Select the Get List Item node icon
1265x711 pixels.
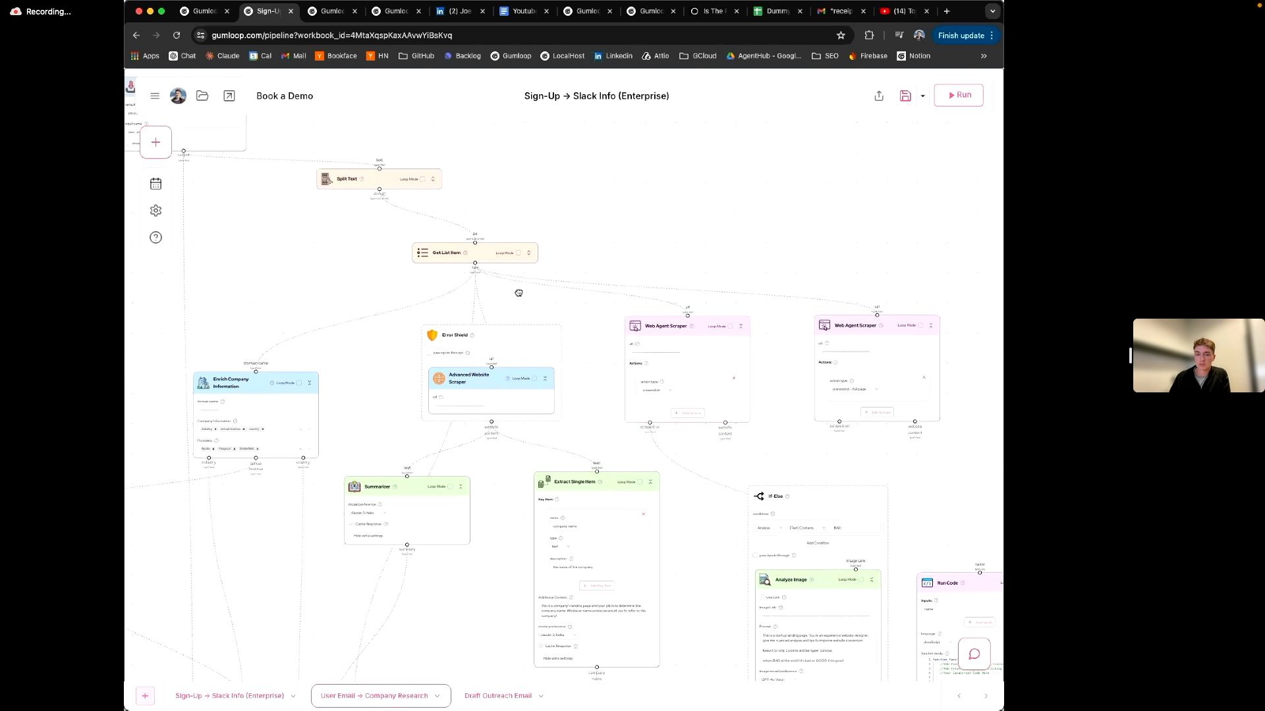point(422,253)
